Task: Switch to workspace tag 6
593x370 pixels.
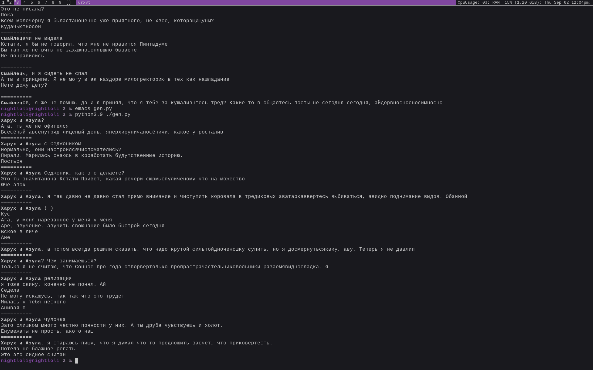Action: (39, 2)
